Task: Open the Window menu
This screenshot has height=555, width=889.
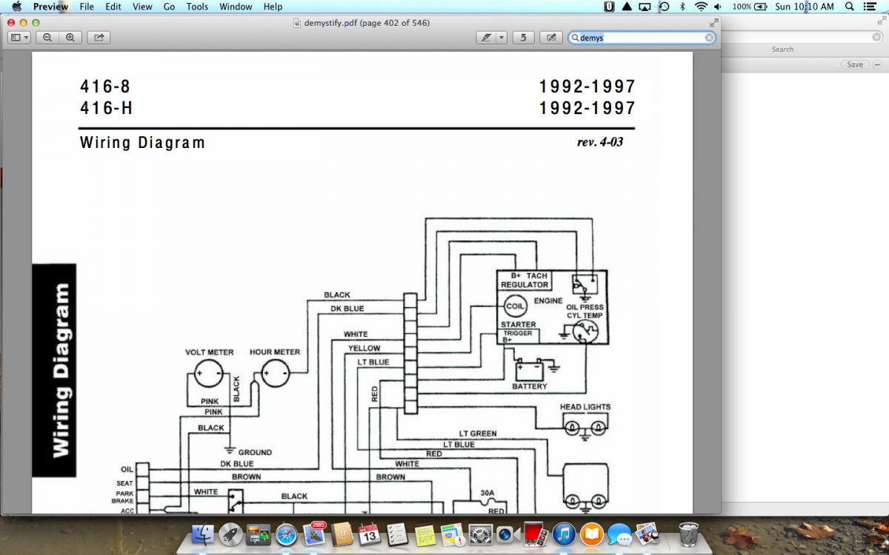Action: 236,7
